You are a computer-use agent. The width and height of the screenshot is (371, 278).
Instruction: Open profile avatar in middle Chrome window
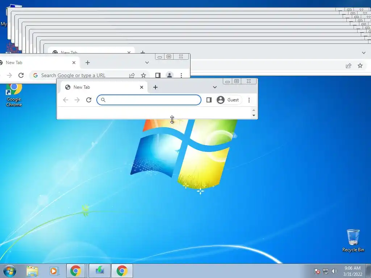(x=170, y=75)
